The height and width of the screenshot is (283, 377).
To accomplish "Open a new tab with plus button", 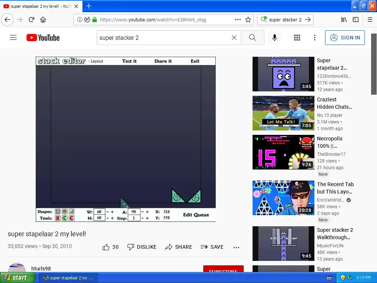I will coord(89,6).
